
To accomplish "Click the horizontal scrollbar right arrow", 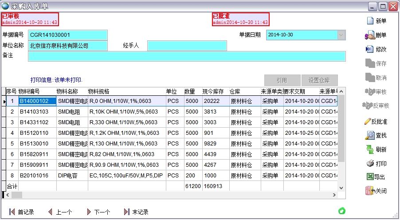I will click(334, 195).
